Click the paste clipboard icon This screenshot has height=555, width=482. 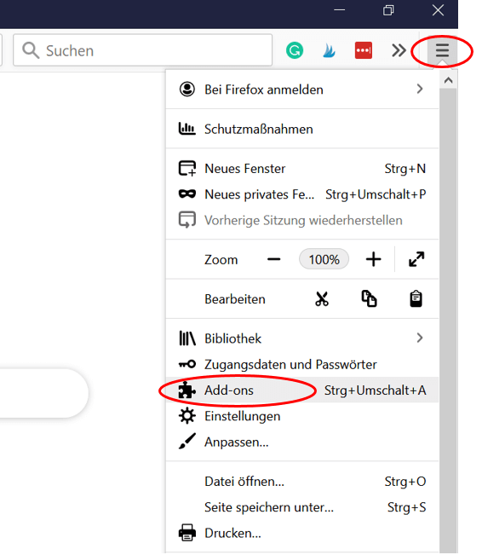pyautogui.click(x=416, y=298)
